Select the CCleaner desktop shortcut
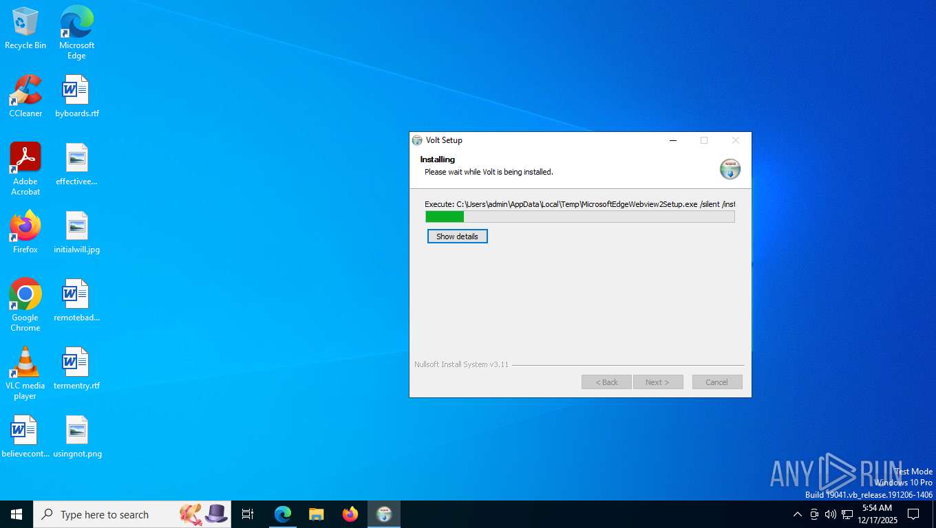 click(25, 96)
